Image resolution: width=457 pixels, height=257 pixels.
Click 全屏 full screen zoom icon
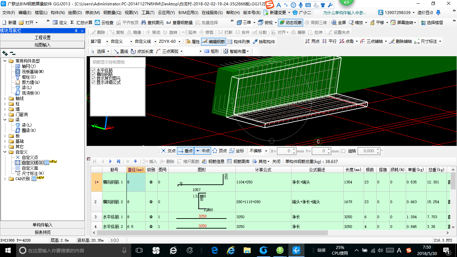click(339, 22)
